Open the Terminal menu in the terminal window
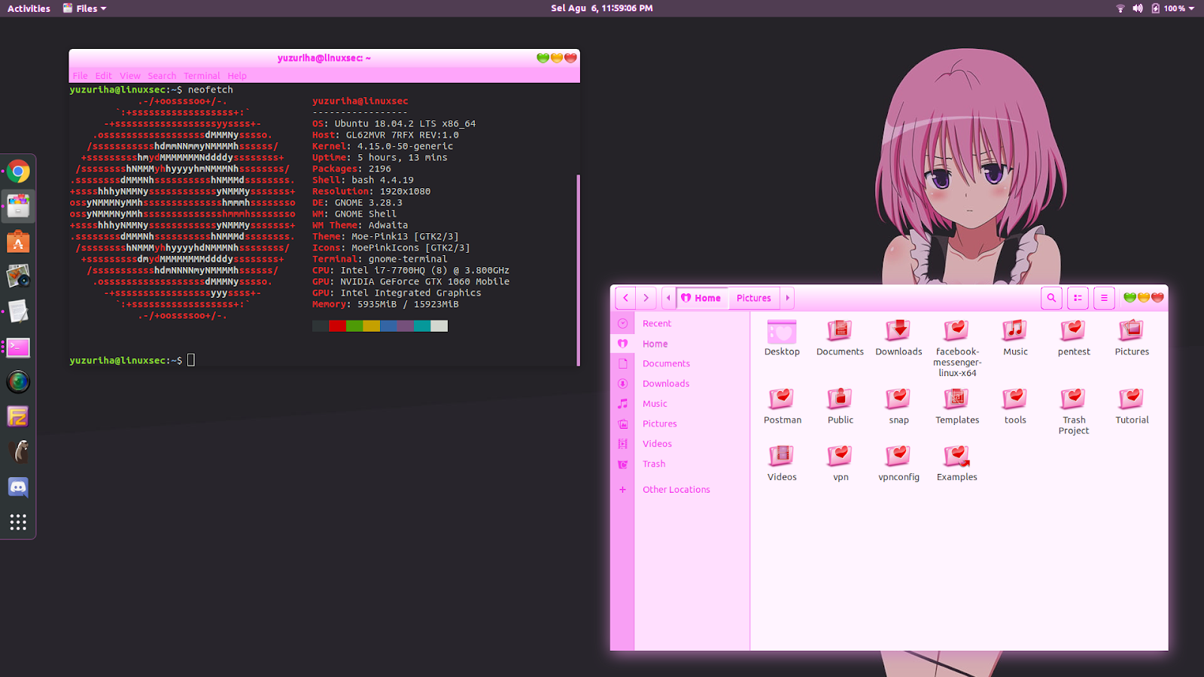 coord(202,75)
